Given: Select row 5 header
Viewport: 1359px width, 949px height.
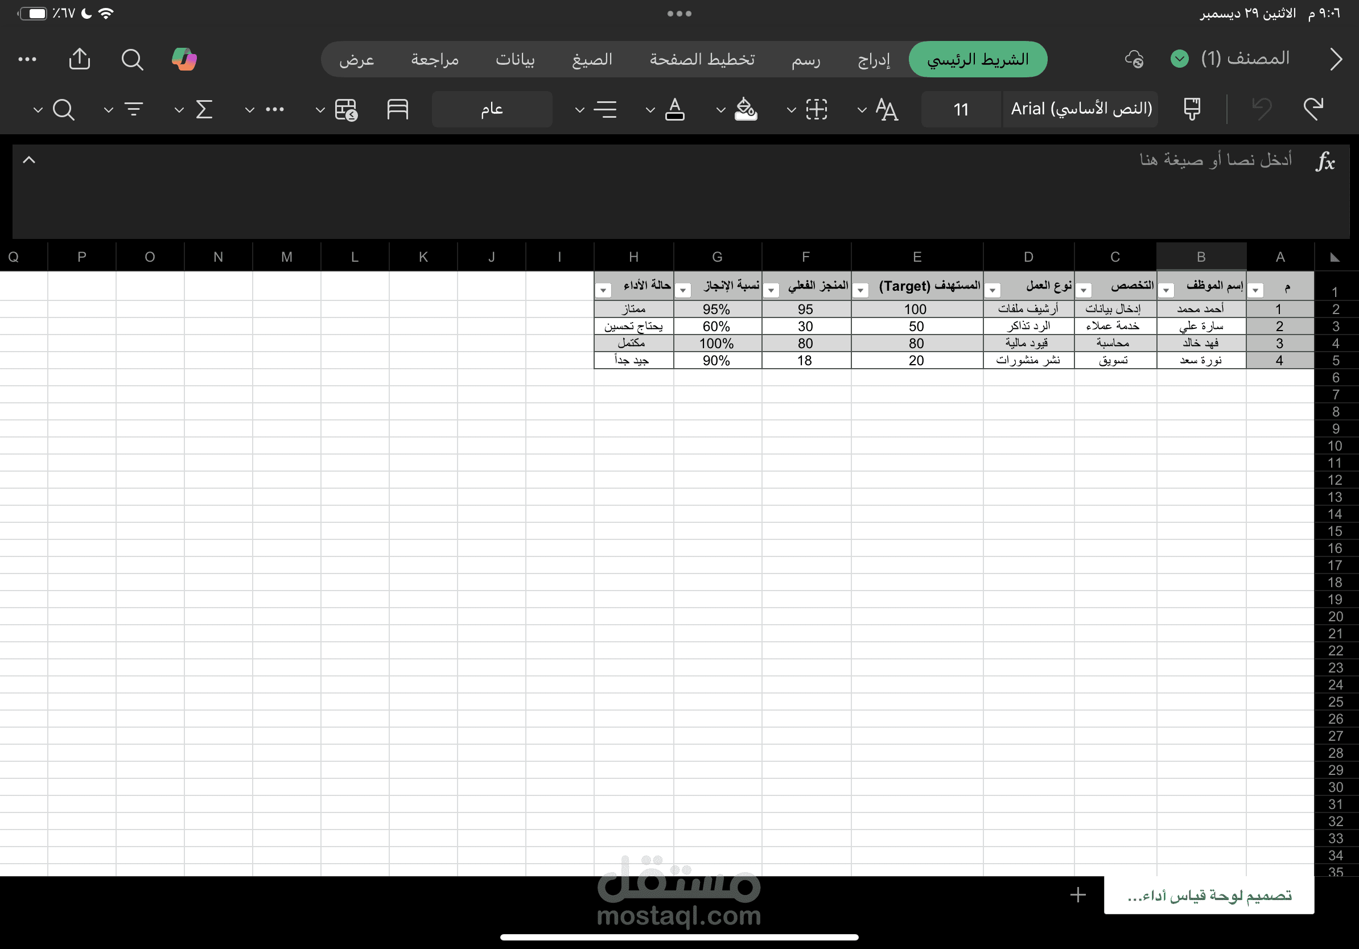Looking at the screenshot, I should coord(1336,360).
